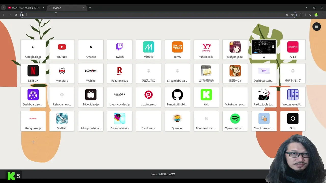Open the Bounties.kick ... tile
326x183 pixels.
click(x=206, y=121)
